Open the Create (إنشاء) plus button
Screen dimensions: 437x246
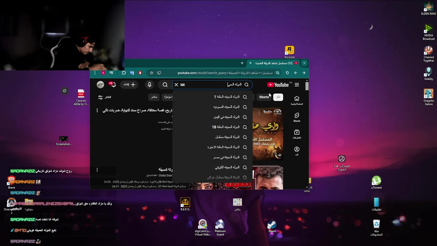(130, 85)
